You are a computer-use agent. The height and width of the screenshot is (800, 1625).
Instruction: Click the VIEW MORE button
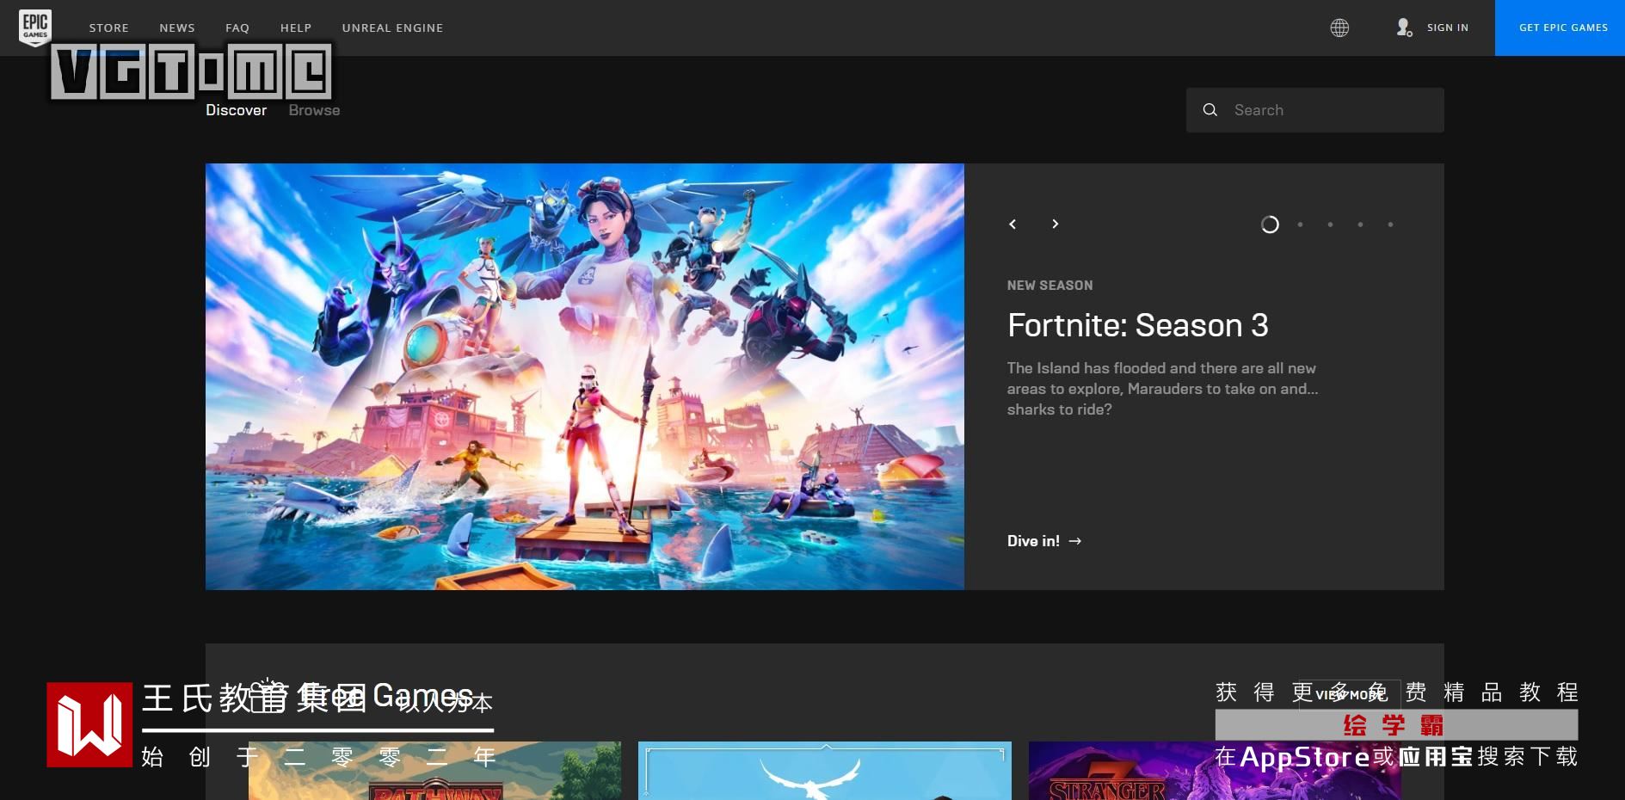(x=1349, y=695)
